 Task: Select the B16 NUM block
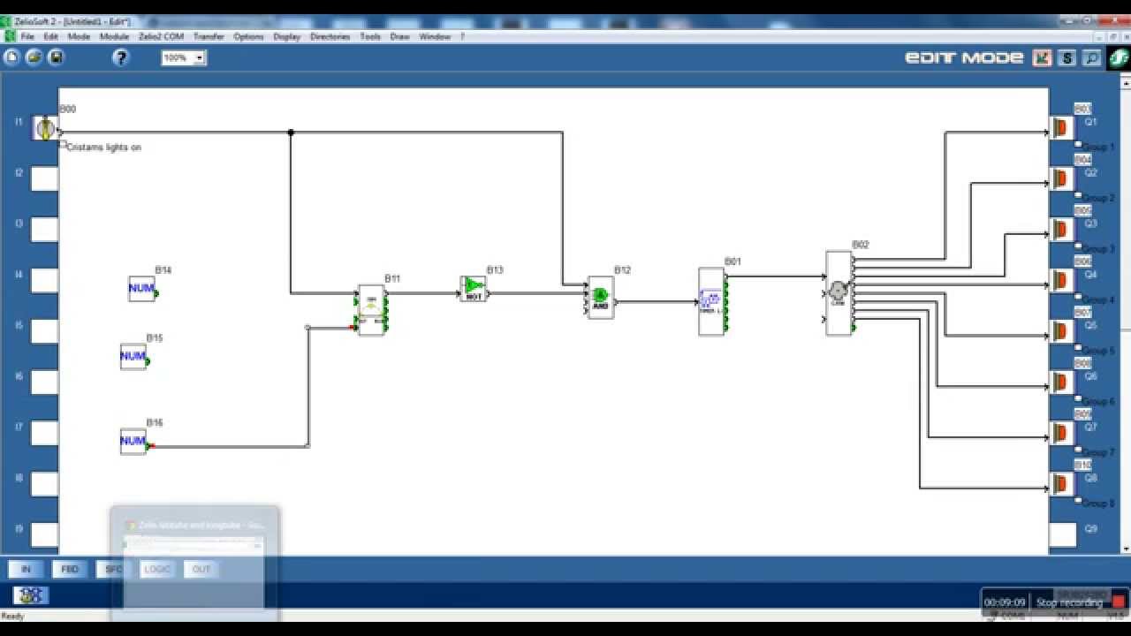click(133, 441)
